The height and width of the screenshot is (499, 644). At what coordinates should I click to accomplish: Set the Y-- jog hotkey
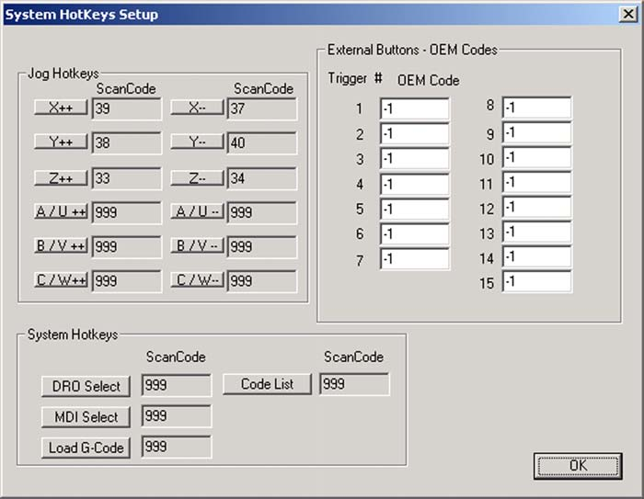coord(197,142)
